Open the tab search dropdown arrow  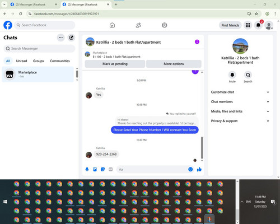(4, 4)
